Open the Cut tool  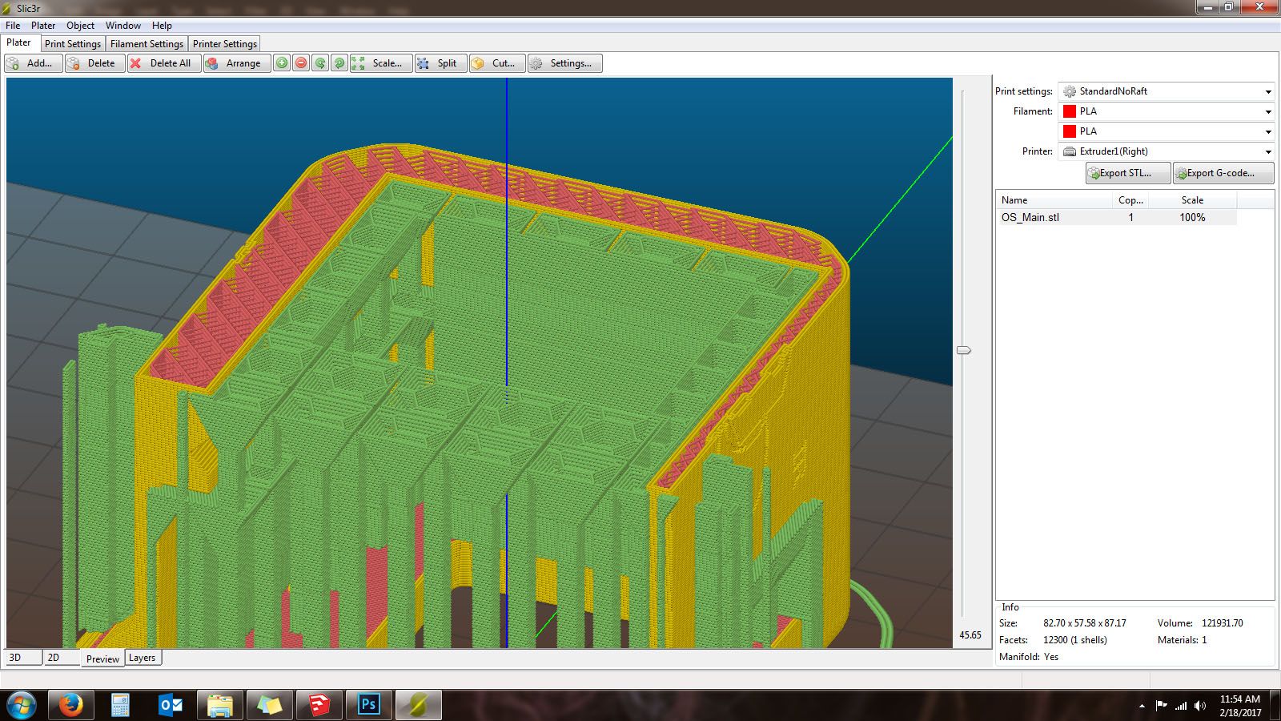point(496,63)
